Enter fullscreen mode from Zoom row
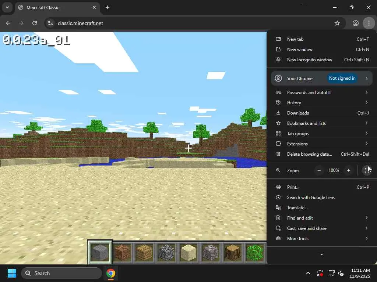Screen dimensions: 377x282 pyautogui.click(x=367, y=170)
